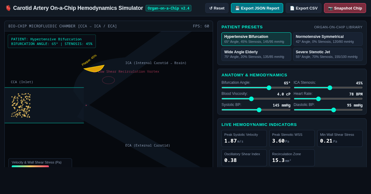Click the Recirculation Zone indicator card
371x194 pixels.
tap(292, 158)
